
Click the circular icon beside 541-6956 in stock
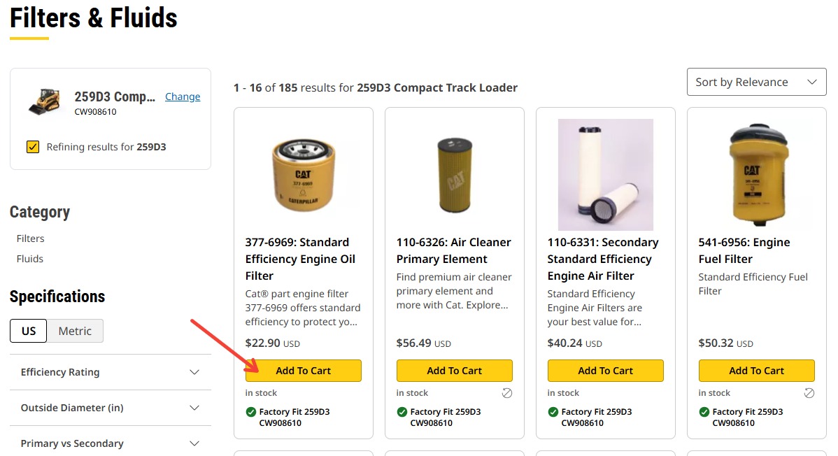809,394
